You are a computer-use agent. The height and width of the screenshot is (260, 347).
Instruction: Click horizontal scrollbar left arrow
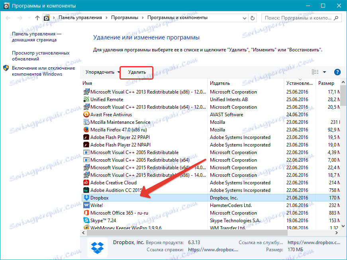83,233
